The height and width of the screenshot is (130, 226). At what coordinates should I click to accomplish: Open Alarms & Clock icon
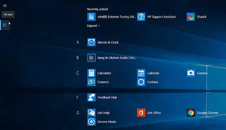pyautogui.click(x=91, y=42)
